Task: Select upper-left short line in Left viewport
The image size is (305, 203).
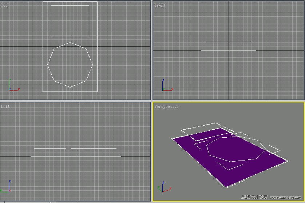Action: point(50,148)
